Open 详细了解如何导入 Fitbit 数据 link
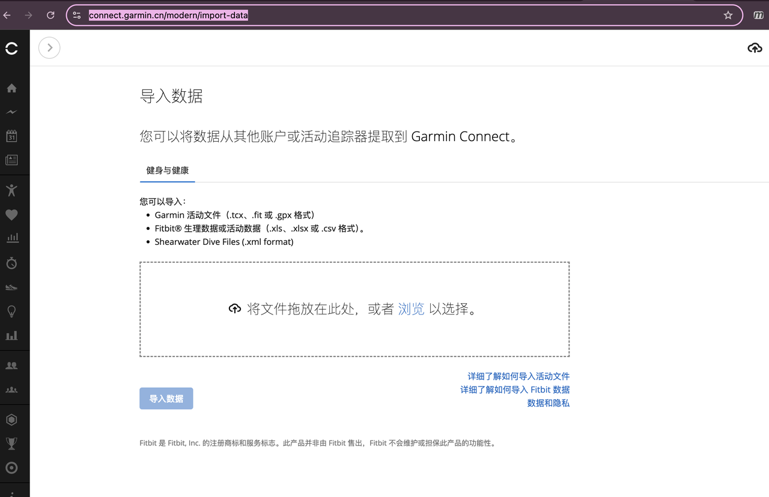Viewport: 769px width, 497px height. (515, 390)
